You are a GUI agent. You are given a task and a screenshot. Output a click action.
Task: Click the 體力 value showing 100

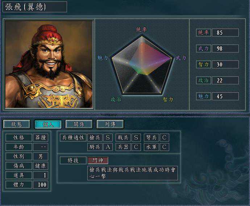pyautogui.click(x=41, y=185)
